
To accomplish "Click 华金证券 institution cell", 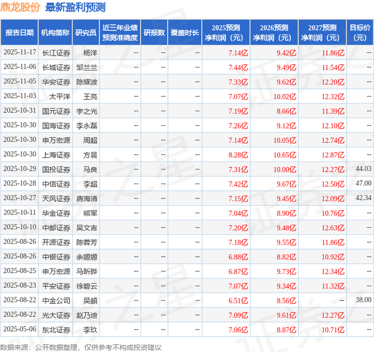I will pos(56,213).
